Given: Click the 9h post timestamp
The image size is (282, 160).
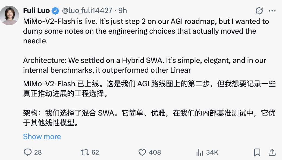Looking at the screenshot, I should [x=123, y=11].
